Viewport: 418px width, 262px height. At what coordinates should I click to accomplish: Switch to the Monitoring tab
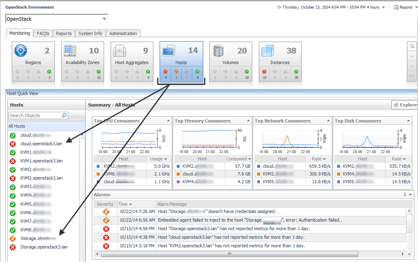point(20,33)
